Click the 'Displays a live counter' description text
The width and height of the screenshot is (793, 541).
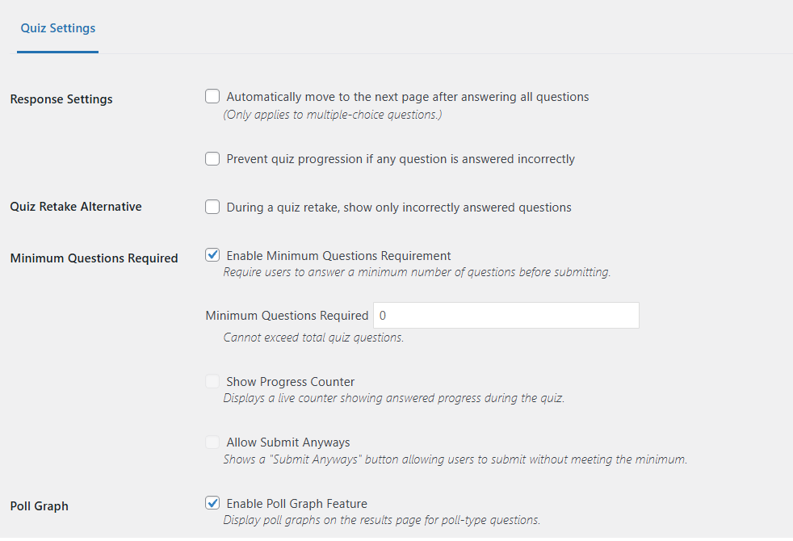tap(394, 398)
